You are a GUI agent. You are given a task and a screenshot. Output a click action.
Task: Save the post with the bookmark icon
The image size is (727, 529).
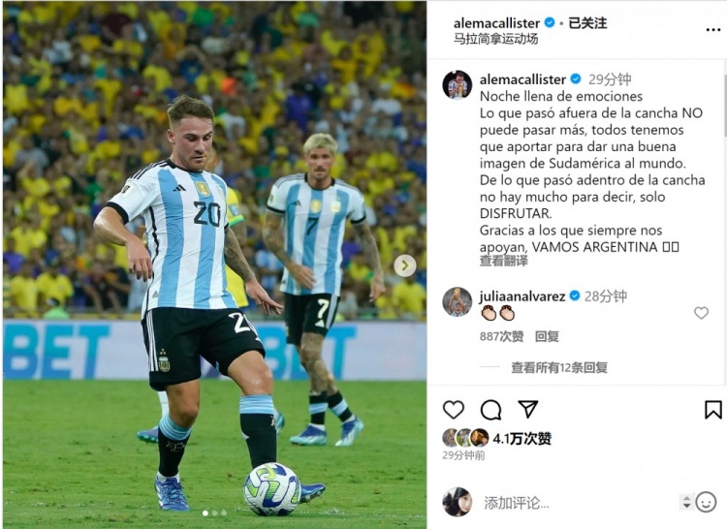713,410
